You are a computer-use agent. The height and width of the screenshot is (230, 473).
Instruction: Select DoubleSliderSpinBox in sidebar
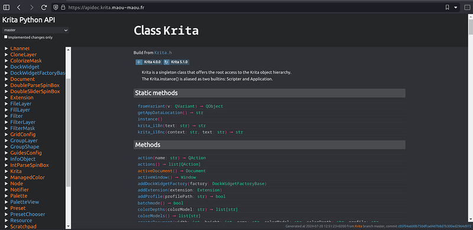(x=35, y=91)
